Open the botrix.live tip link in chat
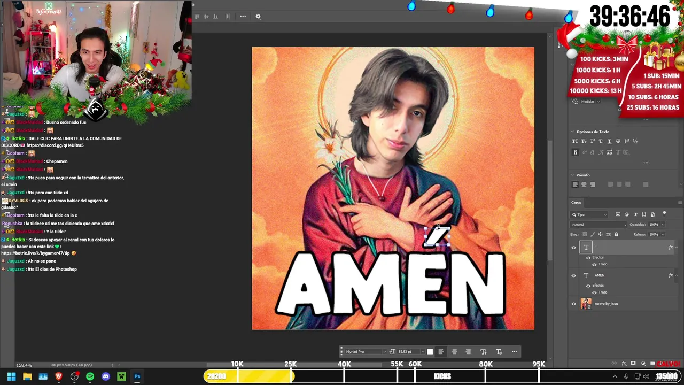Image resolution: width=684 pixels, height=385 pixels. [x=35, y=253]
